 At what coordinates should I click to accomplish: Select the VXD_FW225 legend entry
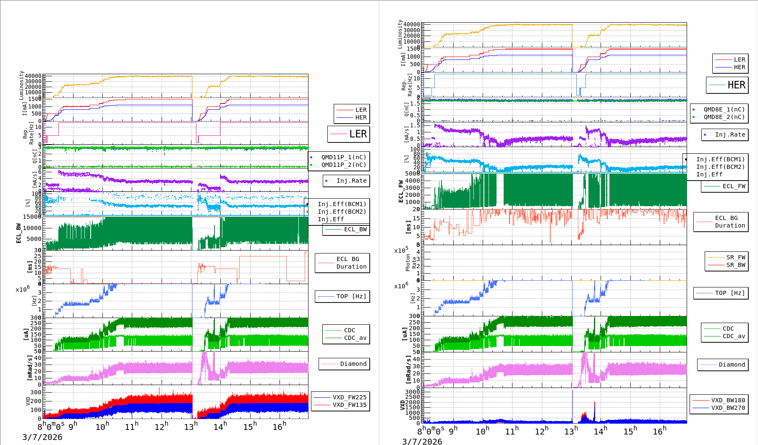(x=349, y=397)
